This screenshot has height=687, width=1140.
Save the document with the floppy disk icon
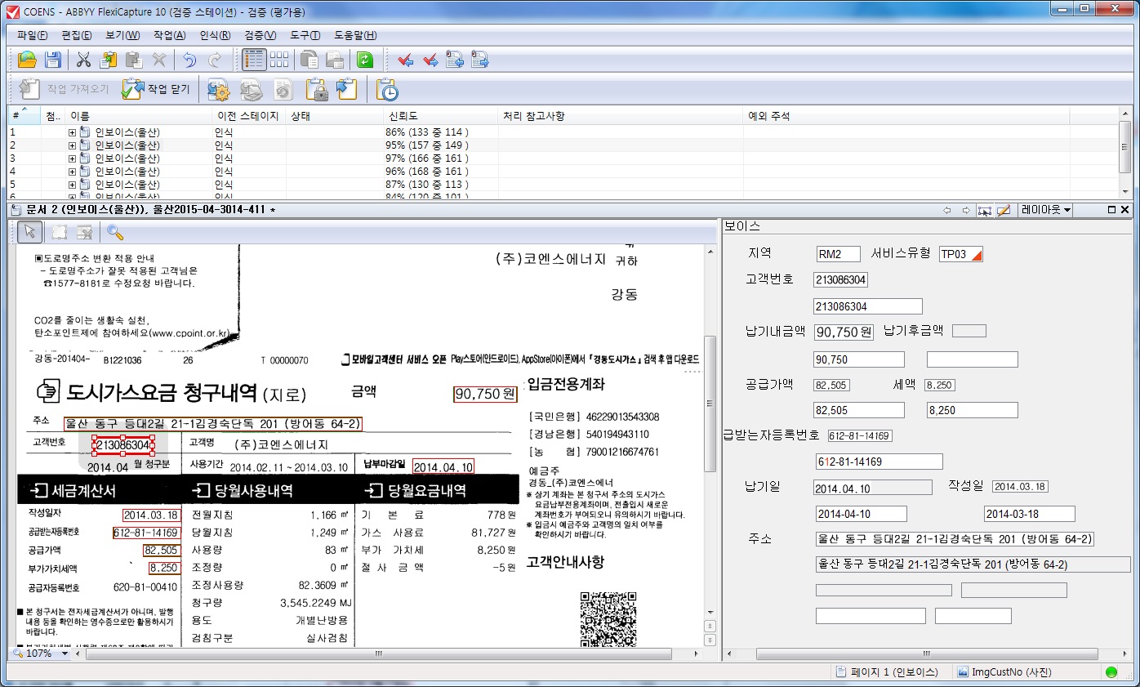click(x=53, y=59)
